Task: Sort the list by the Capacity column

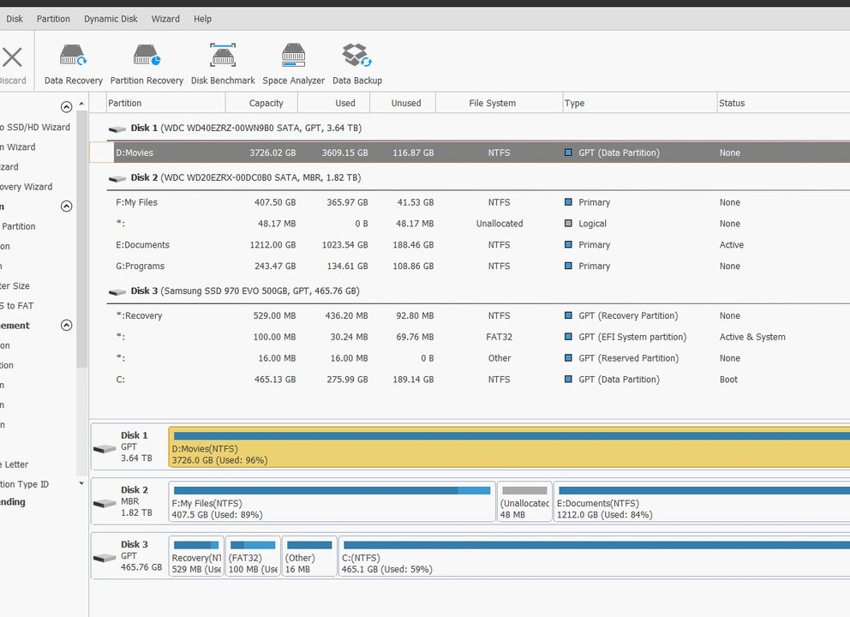Action: click(266, 103)
